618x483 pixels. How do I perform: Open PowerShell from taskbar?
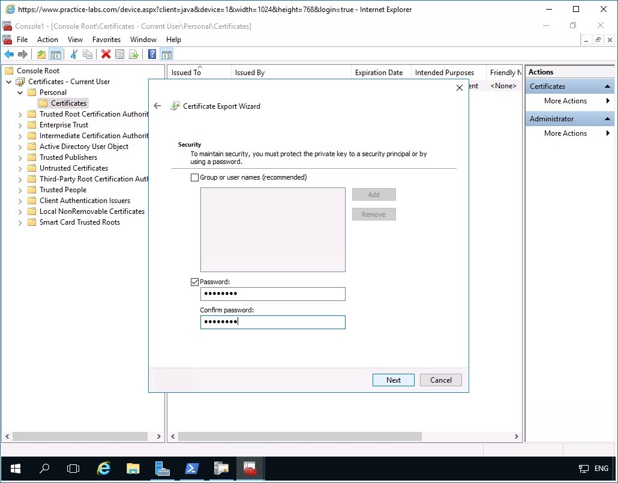[191, 469]
